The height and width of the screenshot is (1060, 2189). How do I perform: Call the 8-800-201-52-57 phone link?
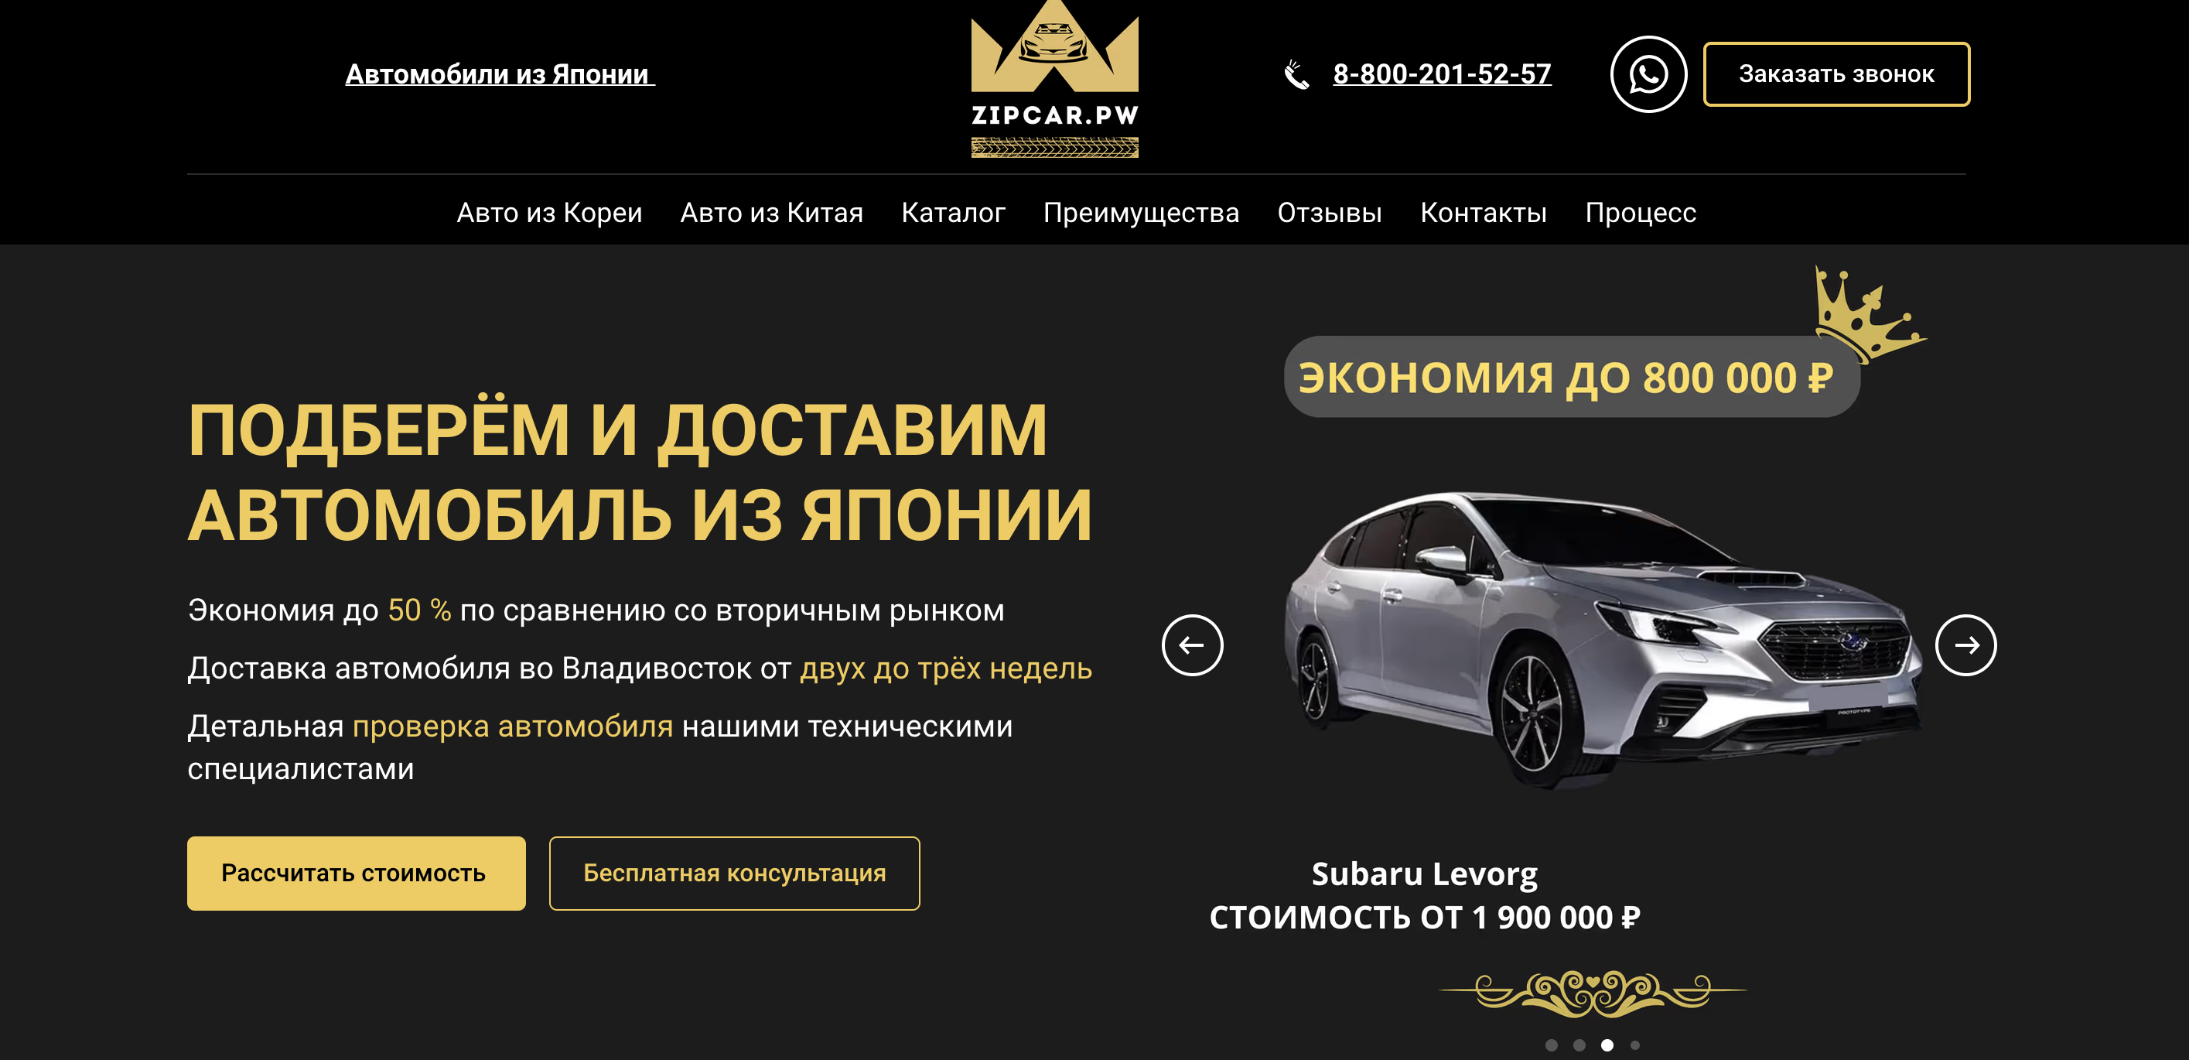pos(1441,74)
